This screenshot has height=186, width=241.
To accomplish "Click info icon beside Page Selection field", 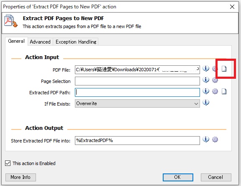I will 206,80.
